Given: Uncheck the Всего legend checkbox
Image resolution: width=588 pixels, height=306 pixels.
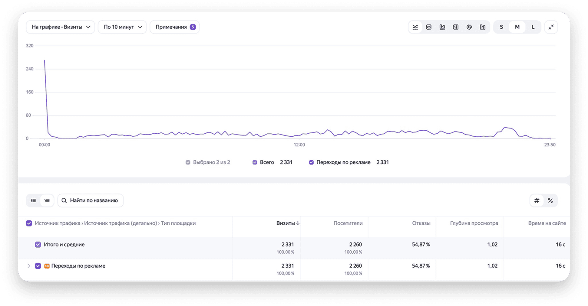Looking at the screenshot, I should coord(255,162).
